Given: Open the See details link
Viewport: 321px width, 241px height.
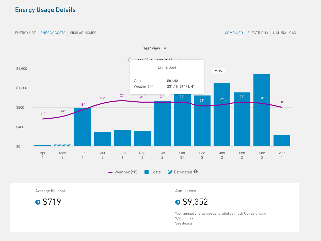Looking at the screenshot, I should (184, 223).
